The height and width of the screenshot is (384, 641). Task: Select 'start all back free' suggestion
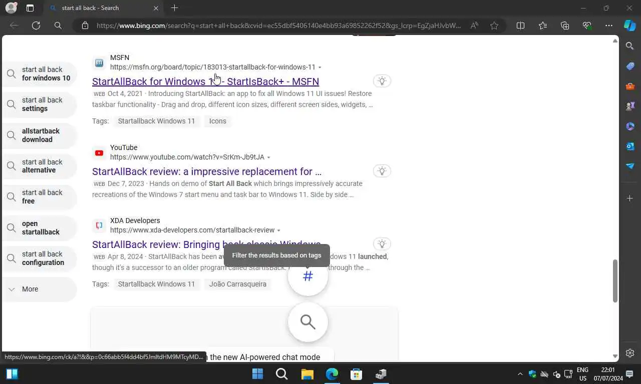40,197
